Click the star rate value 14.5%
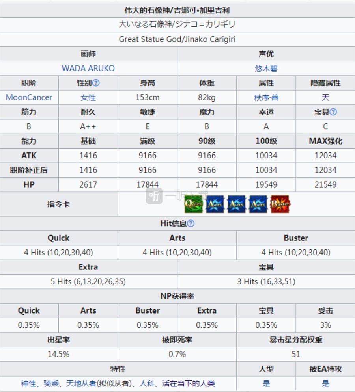The image size is (355, 392). click(59, 354)
